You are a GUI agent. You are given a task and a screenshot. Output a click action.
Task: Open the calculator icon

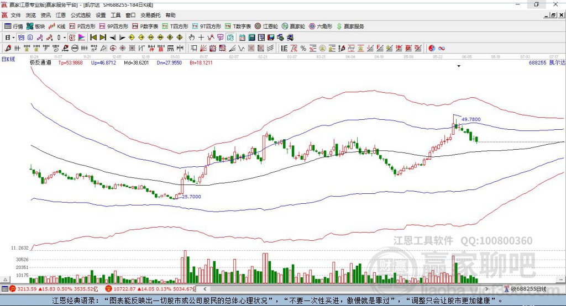pos(251,38)
